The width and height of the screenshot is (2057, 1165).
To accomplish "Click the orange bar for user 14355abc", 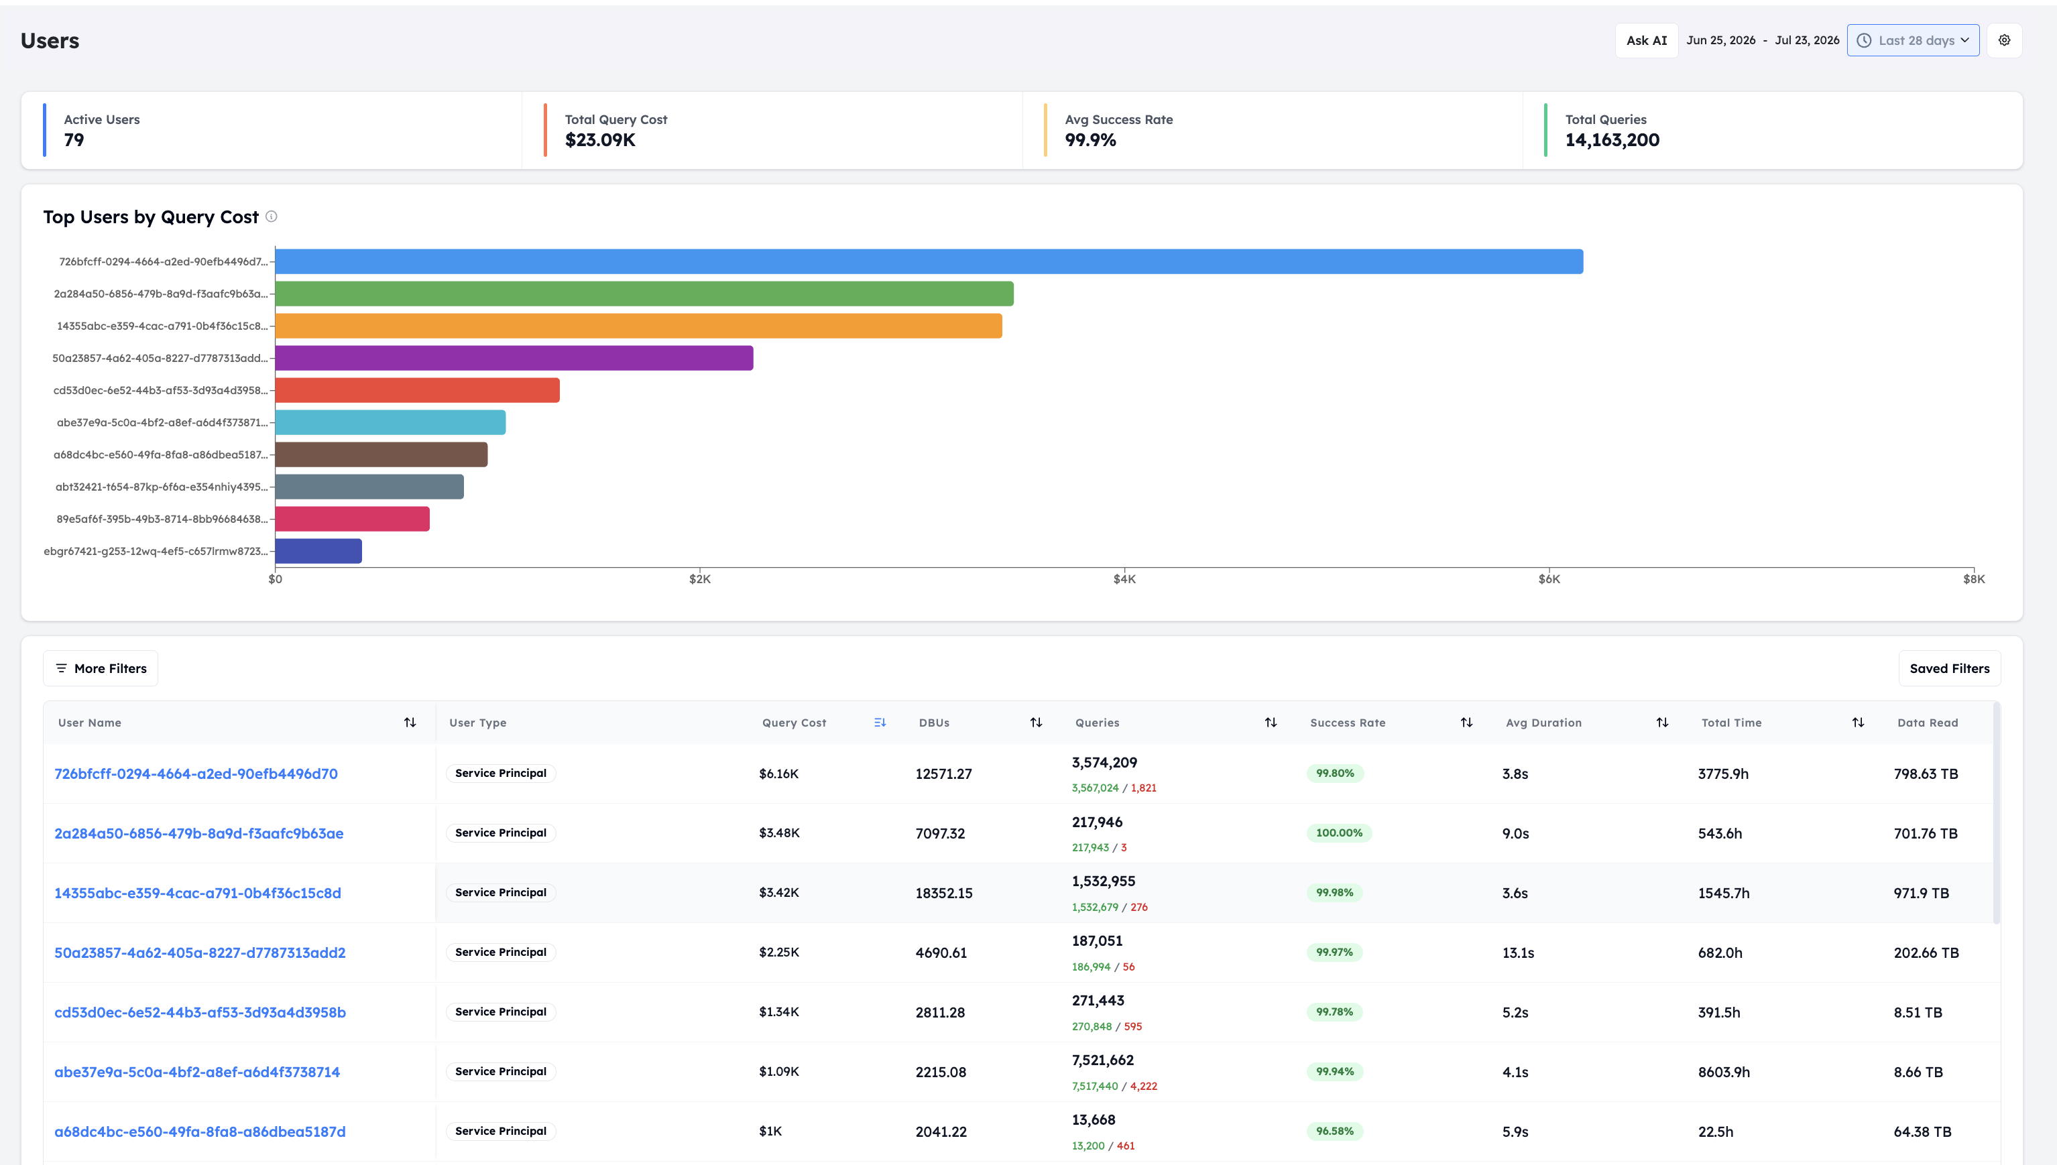I will point(638,326).
